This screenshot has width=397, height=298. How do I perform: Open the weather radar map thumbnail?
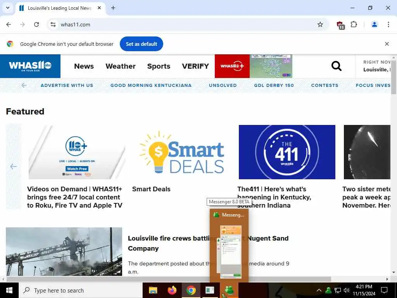click(271, 66)
